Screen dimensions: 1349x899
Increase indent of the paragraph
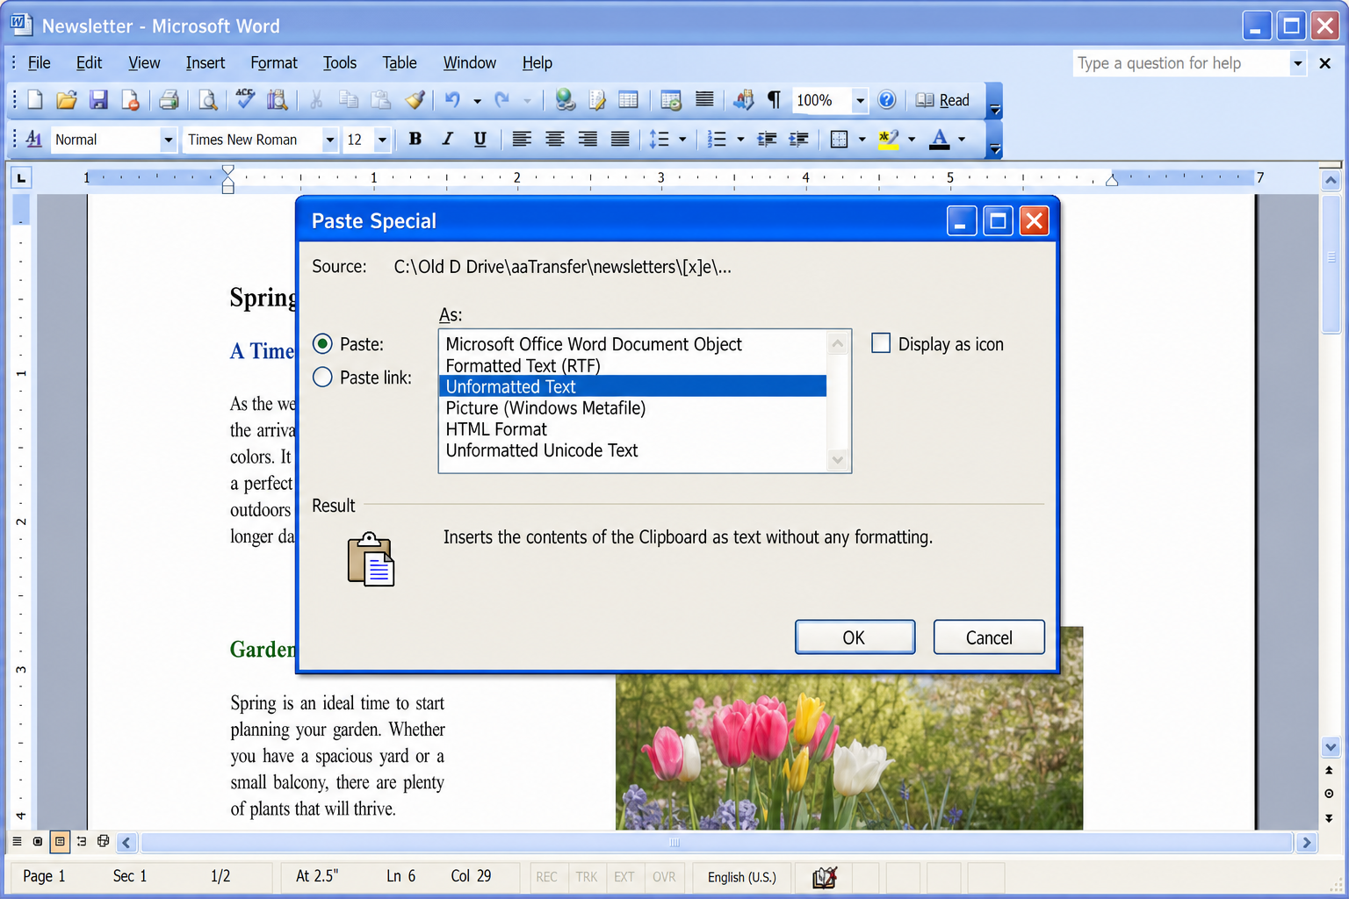[798, 139]
